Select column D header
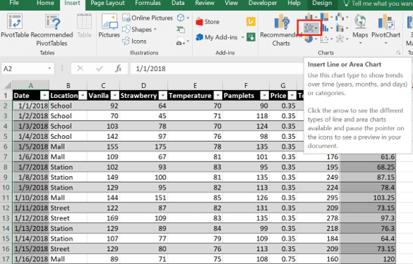The image size is (413, 264). (143, 85)
